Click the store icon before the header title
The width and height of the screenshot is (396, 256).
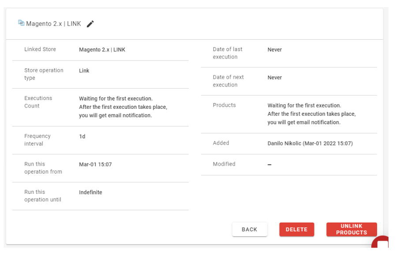point(21,23)
